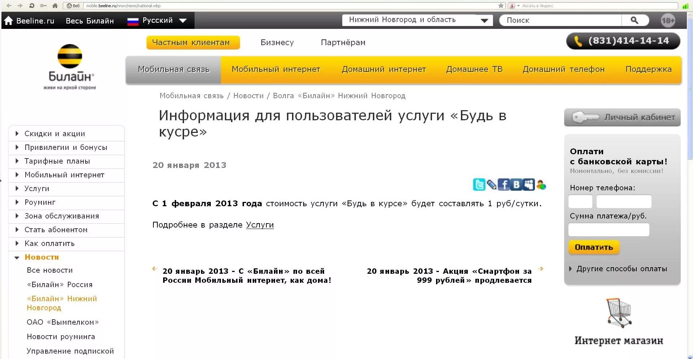Open Все новости in the sidebar
This screenshot has height=359, width=693.
point(50,270)
